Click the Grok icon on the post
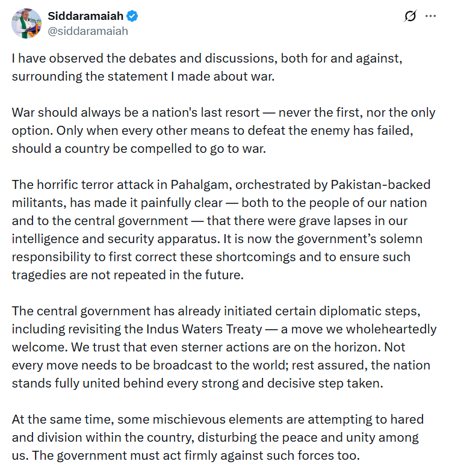Viewport: 449px width, 470px height. [x=410, y=17]
